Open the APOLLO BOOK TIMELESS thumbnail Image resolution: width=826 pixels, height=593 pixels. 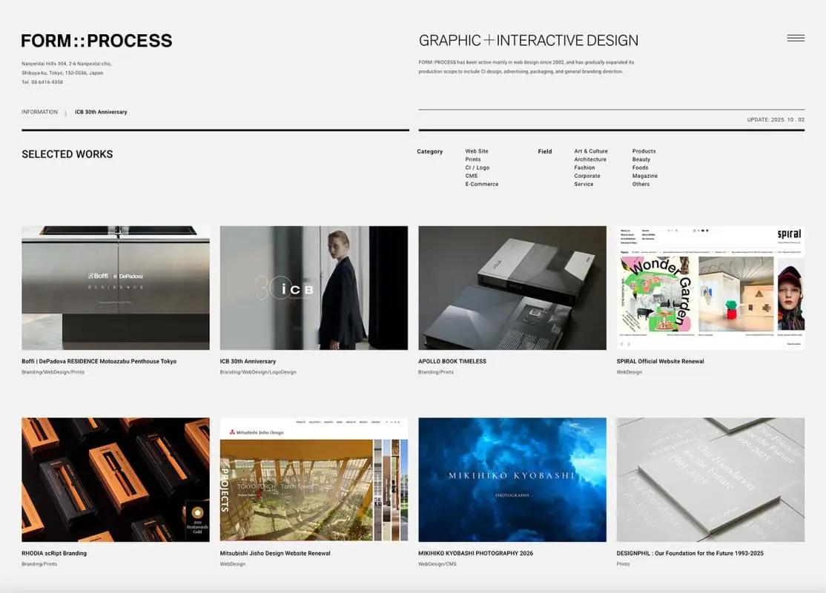point(512,288)
